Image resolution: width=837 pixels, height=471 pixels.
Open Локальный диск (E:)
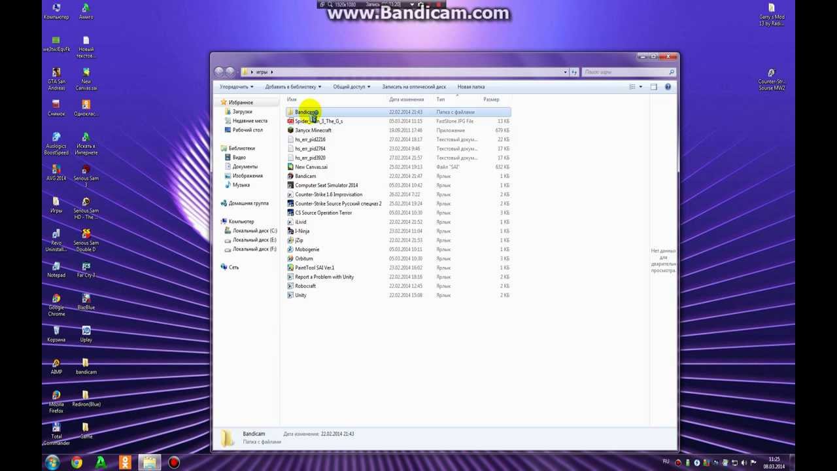tap(254, 240)
